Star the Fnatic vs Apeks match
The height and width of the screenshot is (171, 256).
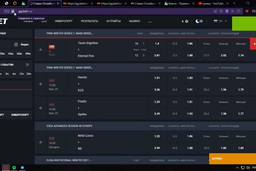pos(41,109)
